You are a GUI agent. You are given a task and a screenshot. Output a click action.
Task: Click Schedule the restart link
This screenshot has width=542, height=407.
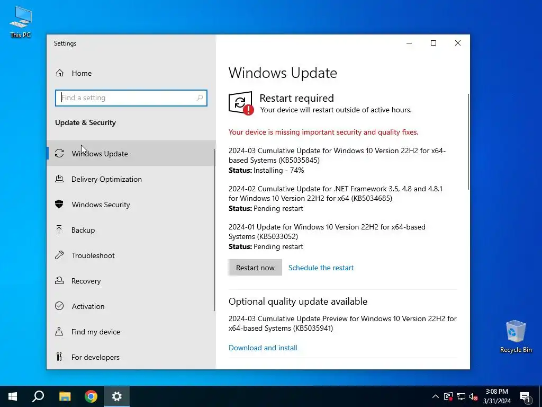321,268
